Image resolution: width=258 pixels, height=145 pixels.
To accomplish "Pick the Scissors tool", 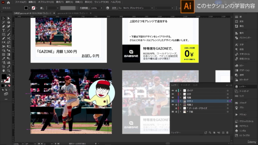I will coord(8,38).
